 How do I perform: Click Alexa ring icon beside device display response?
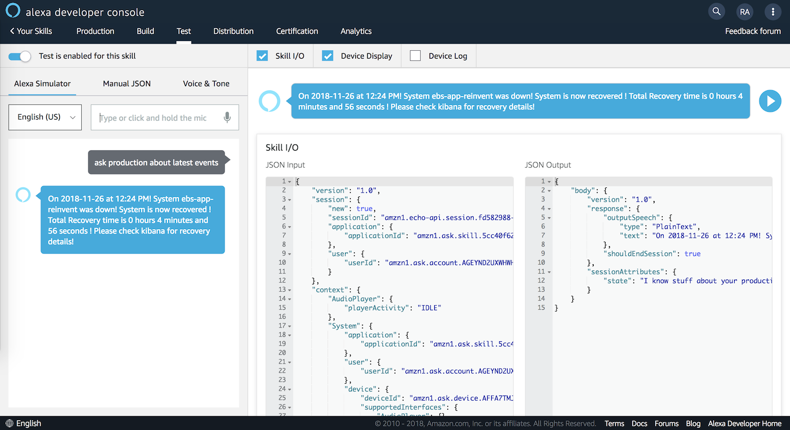pyautogui.click(x=269, y=101)
